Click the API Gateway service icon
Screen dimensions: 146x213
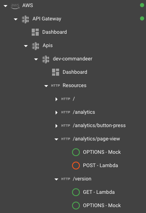[x=25, y=19]
